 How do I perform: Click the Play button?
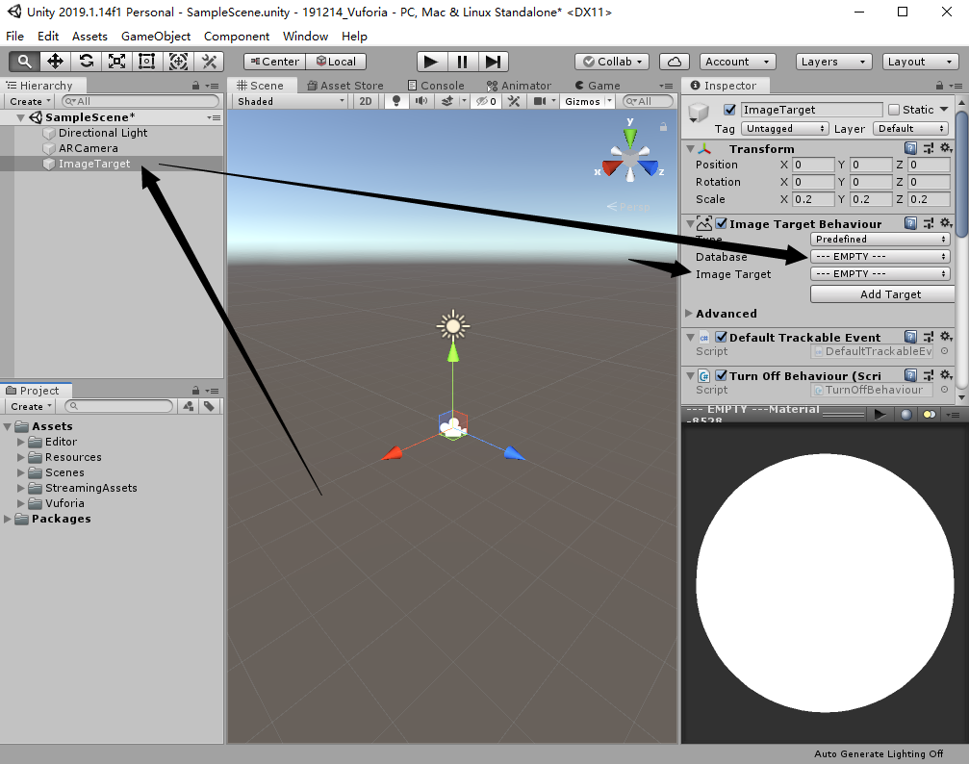click(431, 62)
